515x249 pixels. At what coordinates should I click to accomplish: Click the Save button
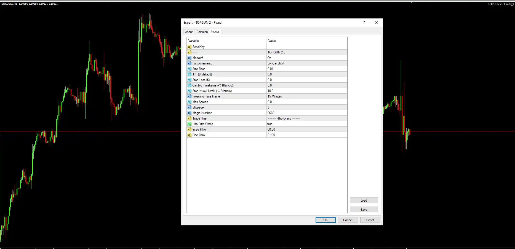pyautogui.click(x=364, y=210)
